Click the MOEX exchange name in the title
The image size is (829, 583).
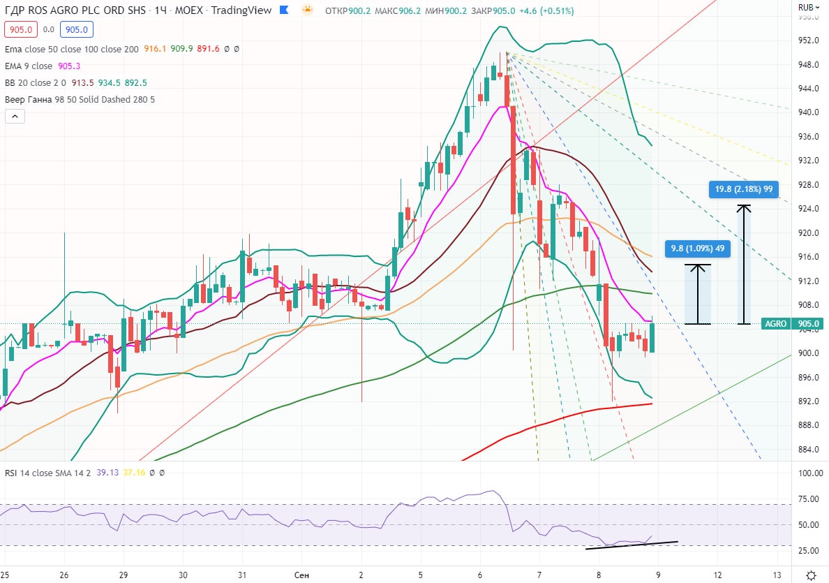click(x=189, y=10)
